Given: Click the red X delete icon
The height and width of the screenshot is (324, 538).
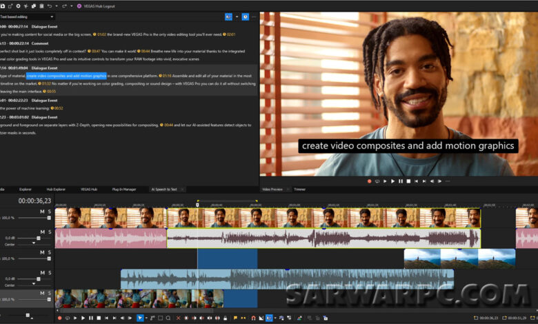Looking at the screenshot, I should (178, 318).
